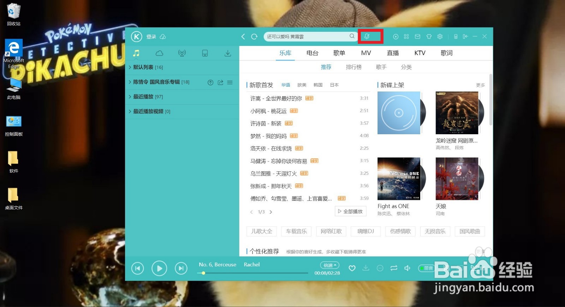Select the local music note tab
The height and width of the screenshot is (307, 565).
[136, 53]
